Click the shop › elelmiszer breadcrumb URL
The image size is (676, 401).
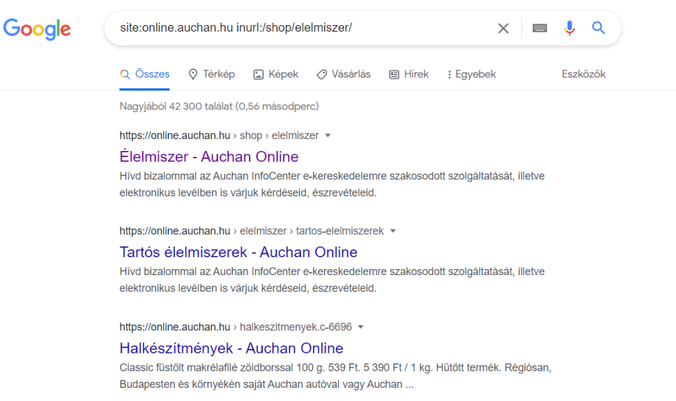[219, 136]
